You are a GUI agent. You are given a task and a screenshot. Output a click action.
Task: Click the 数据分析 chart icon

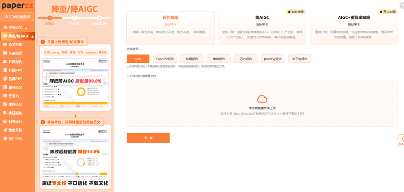[5, 130]
